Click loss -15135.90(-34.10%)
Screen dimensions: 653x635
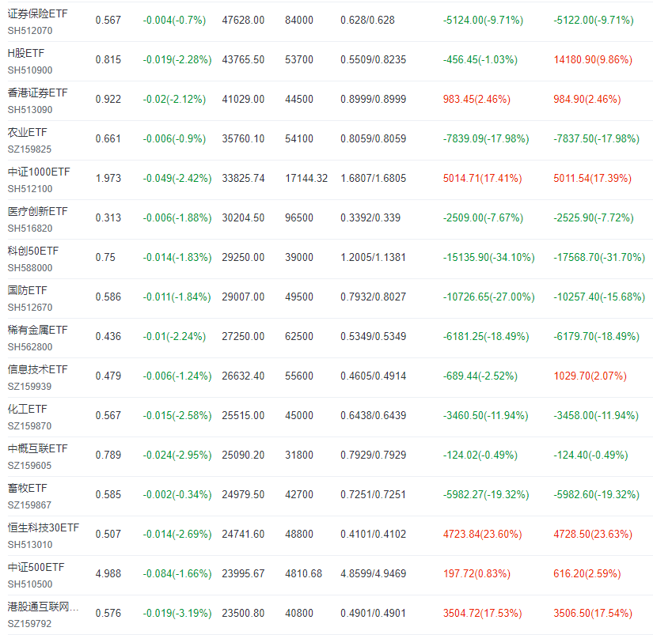click(489, 258)
